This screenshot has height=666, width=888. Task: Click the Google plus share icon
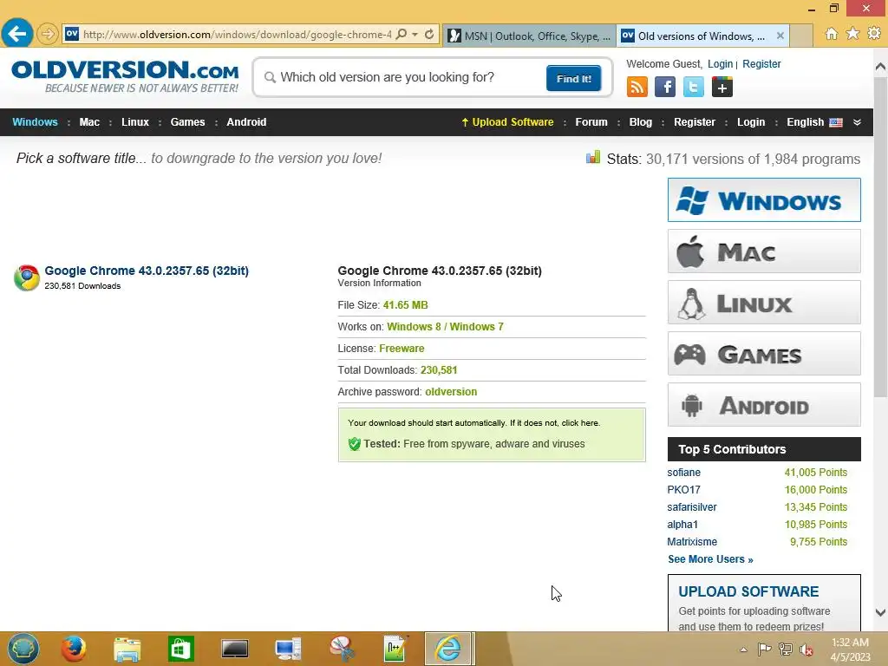tap(721, 88)
